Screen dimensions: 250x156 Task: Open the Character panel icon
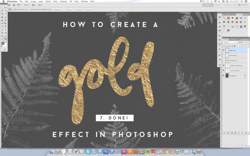click(220, 65)
